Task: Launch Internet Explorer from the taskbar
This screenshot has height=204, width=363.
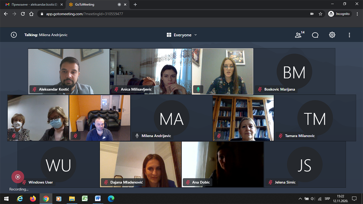Action: pyautogui.click(x=20, y=199)
